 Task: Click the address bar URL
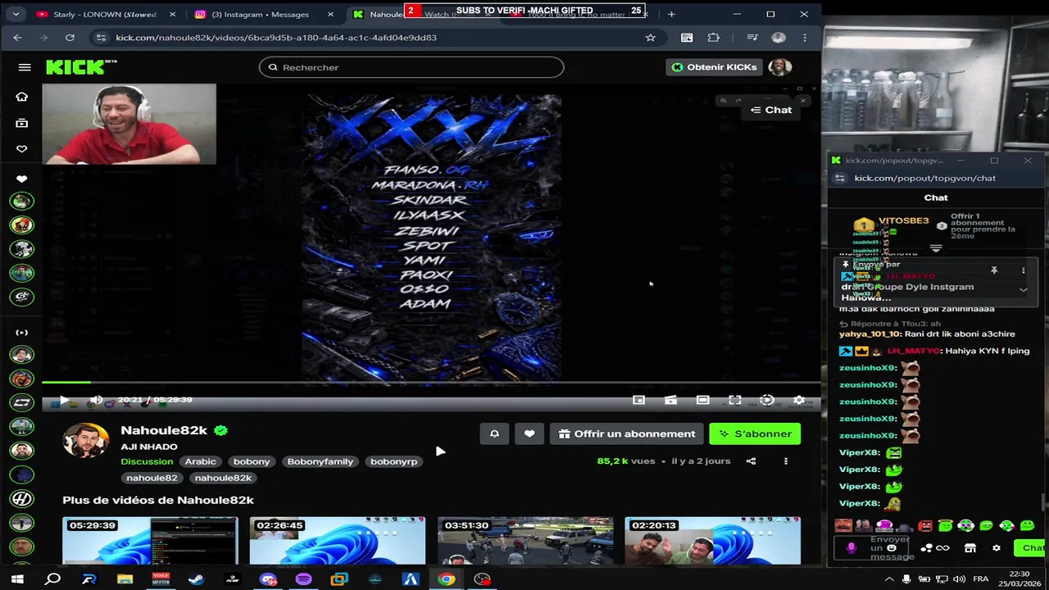click(x=275, y=37)
